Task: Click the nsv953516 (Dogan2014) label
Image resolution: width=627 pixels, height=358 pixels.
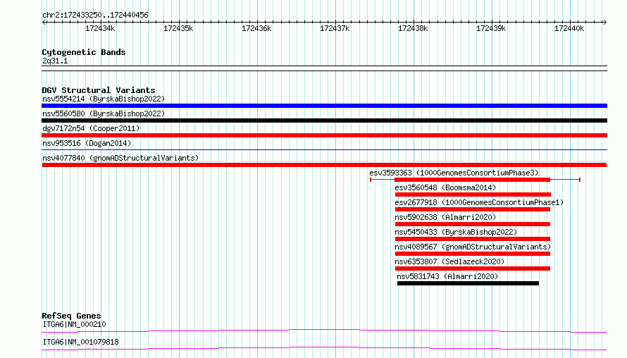Action: [87, 143]
